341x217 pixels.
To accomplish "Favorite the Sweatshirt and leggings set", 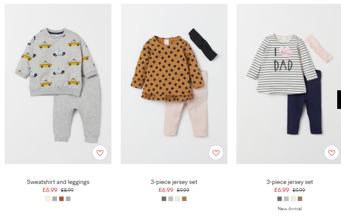I will (100, 153).
